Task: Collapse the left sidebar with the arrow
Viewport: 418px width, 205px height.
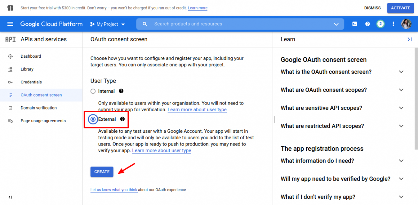Action: (x=10, y=197)
